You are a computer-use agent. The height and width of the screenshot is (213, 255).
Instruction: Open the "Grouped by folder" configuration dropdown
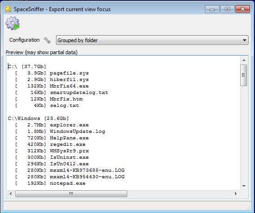pyautogui.click(x=152, y=40)
